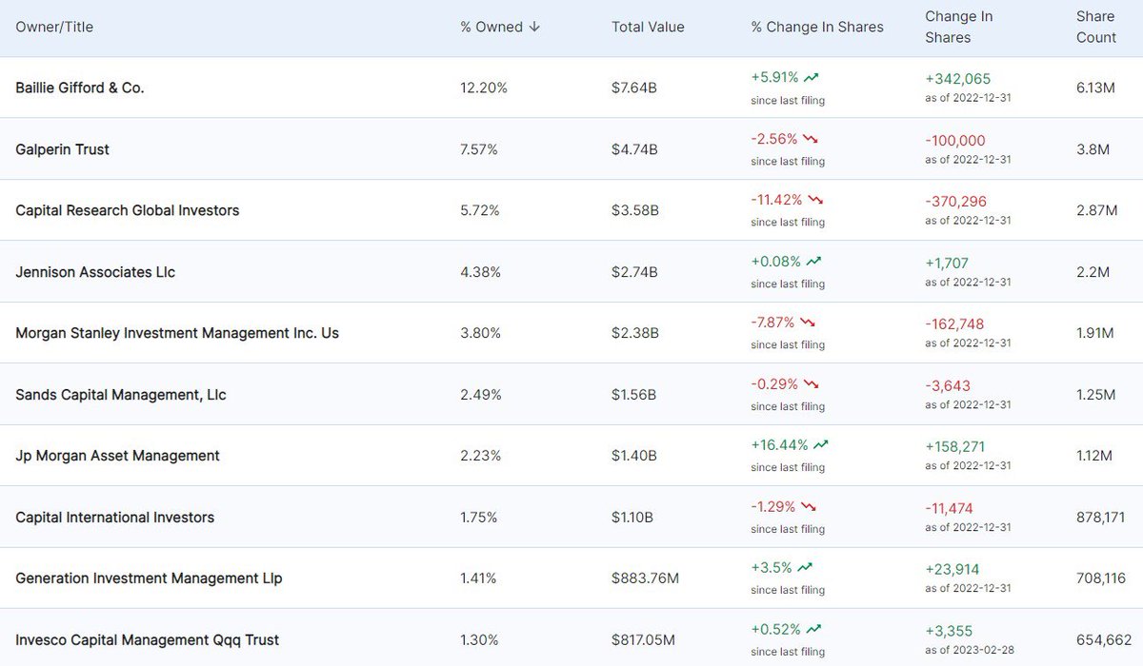Click the 3.80% ownership value
The height and width of the screenshot is (666, 1143).
point(480,333)
